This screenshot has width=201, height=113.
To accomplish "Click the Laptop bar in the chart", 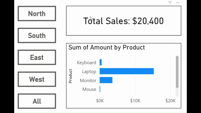I will [x=126, y=71].
